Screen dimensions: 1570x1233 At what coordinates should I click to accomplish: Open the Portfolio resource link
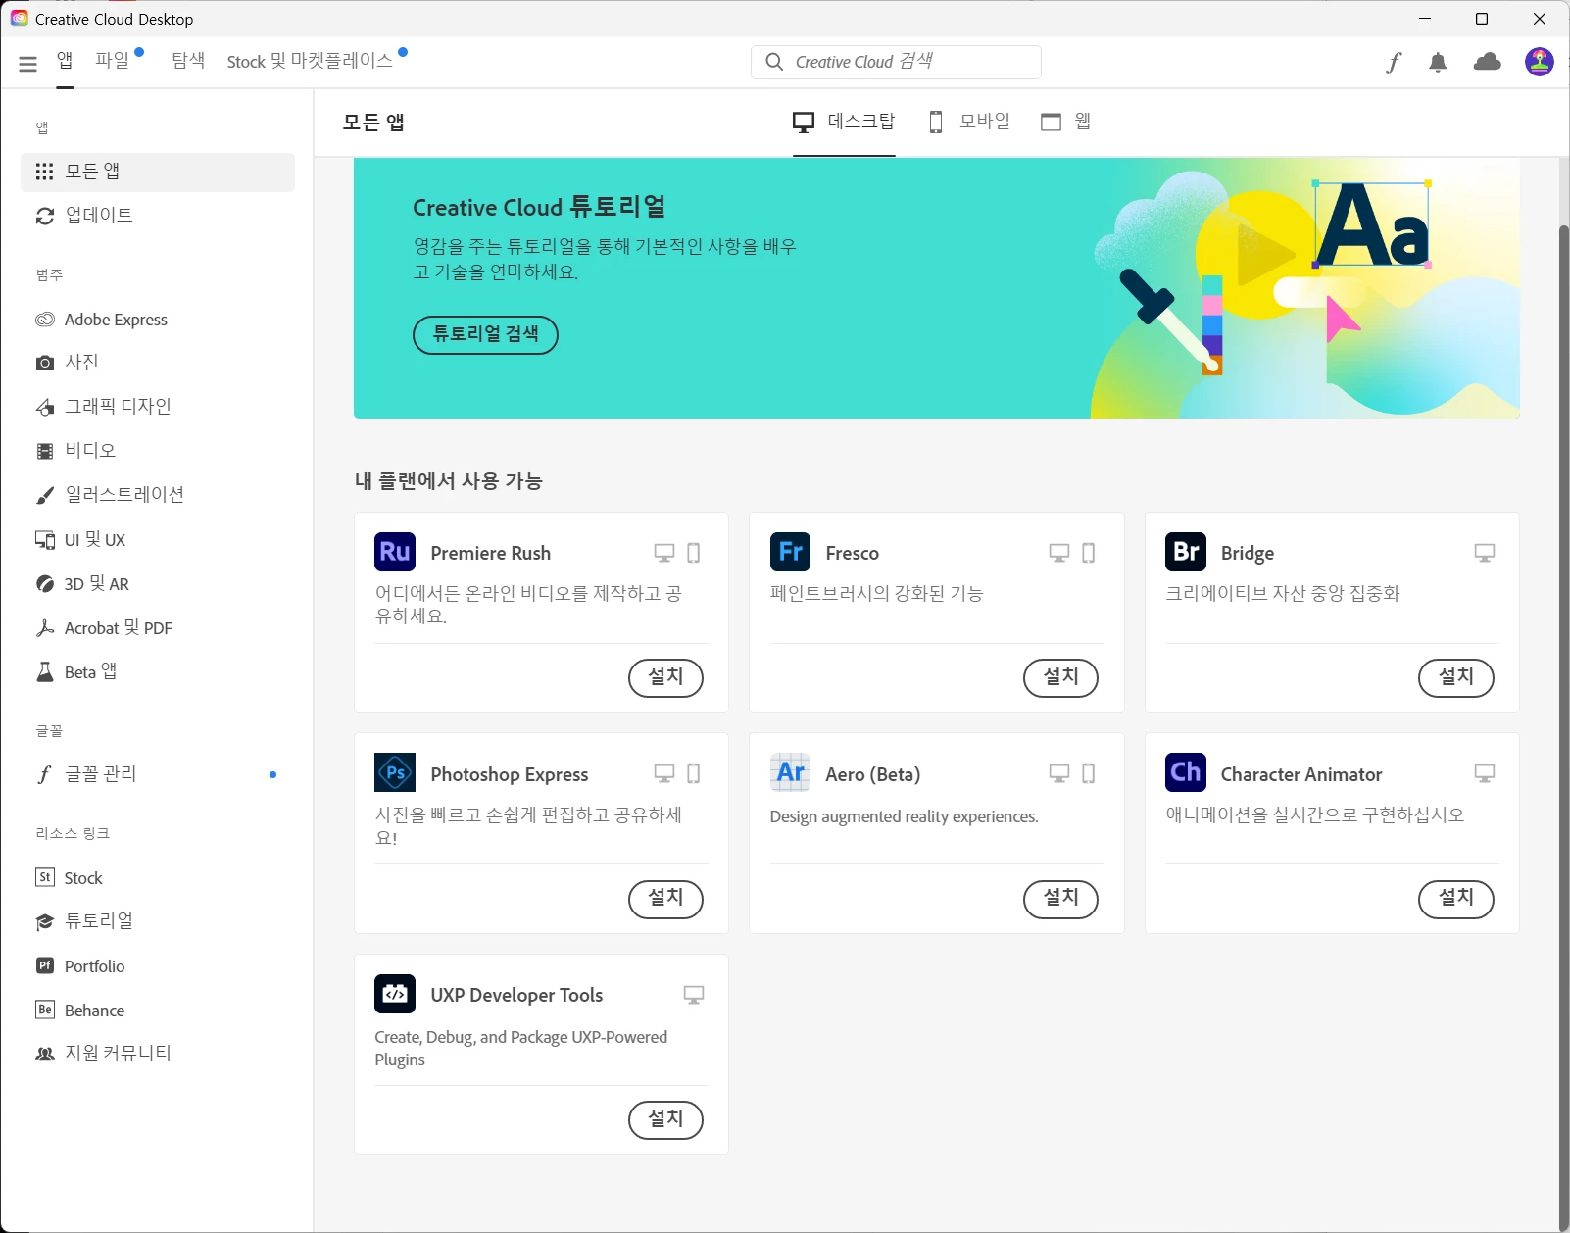click(158, 966)
